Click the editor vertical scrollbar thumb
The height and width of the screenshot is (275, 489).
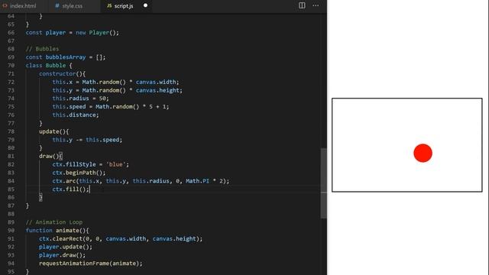(323, 183)
